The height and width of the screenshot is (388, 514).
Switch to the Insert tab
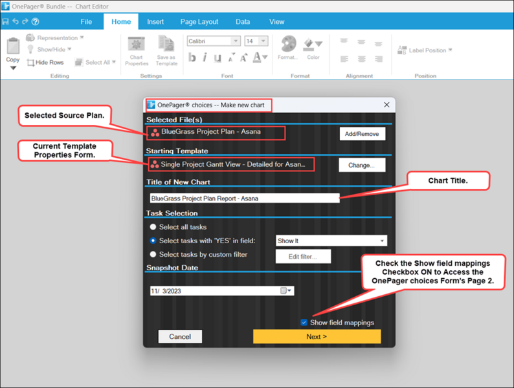coord(155,21)
